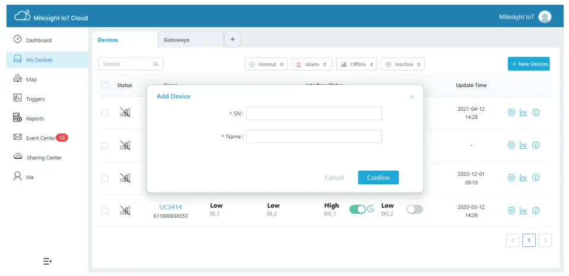Image resolution: width=569 pixels, height=276 pixels.
Task: Open info icon for 2021-04-12 device
Action: point(536,113)
